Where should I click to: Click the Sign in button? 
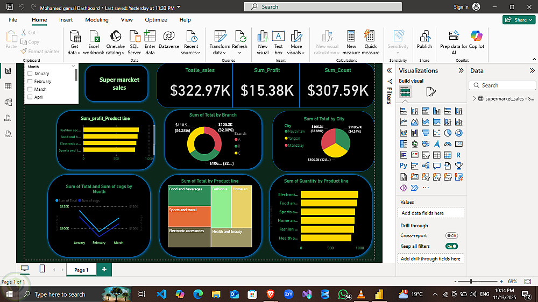461,7
